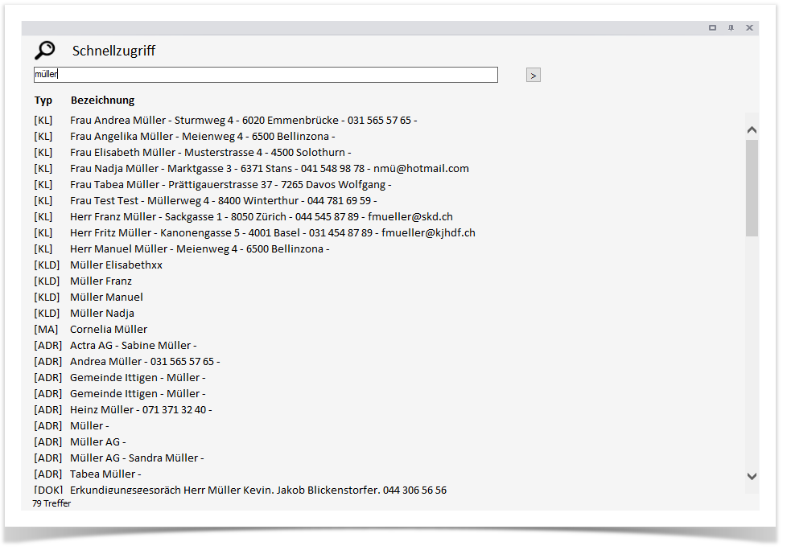Select KLD entry Müller Nadja

click(102, 314)
